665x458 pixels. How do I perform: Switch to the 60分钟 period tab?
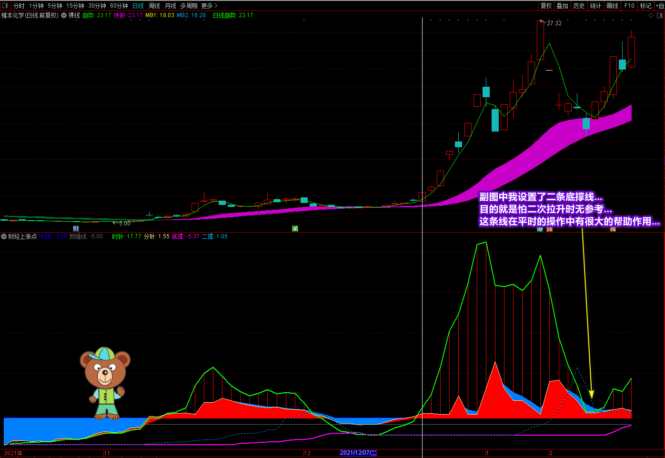pos(119,6)
